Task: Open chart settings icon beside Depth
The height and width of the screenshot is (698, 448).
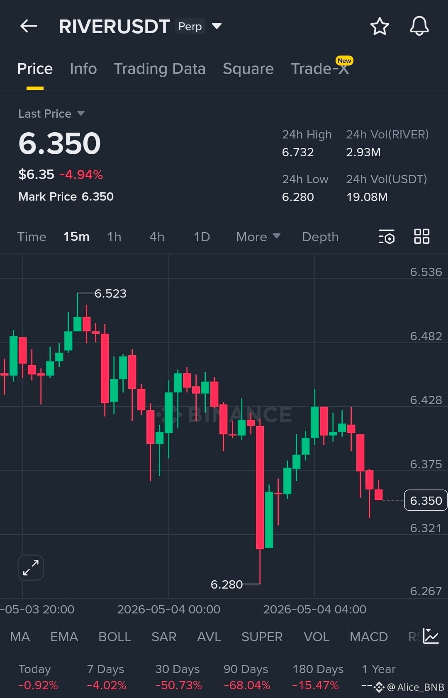Action: 386,237
